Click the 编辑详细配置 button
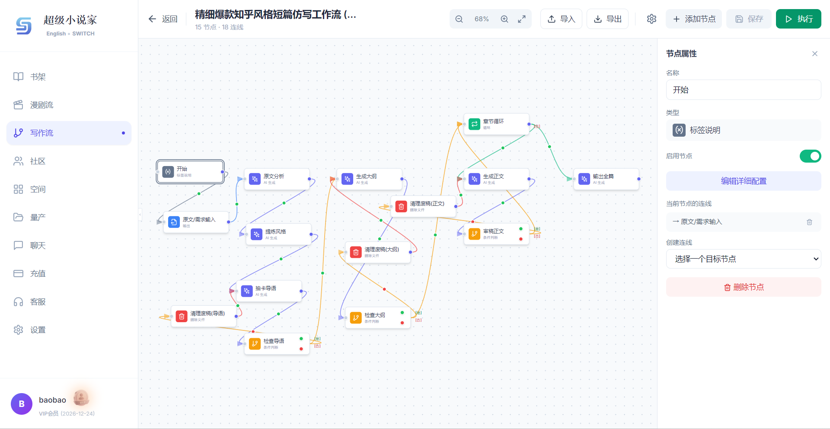The image size is (830, 429). click(x=743, y=181)
